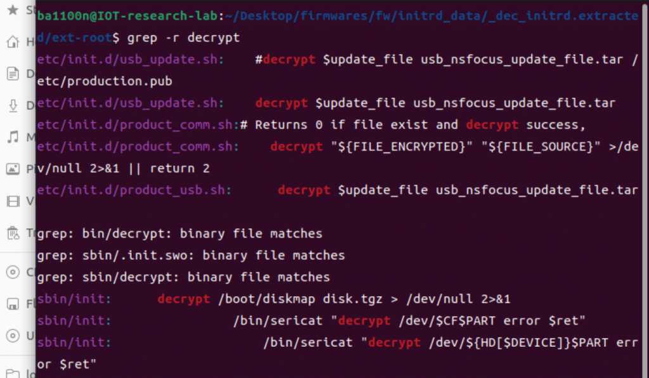Go to the Home folder icon
Screen dimensions: 649x378
click(x=12, y=42)
